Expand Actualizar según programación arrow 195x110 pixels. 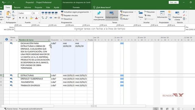click(91, 12)
